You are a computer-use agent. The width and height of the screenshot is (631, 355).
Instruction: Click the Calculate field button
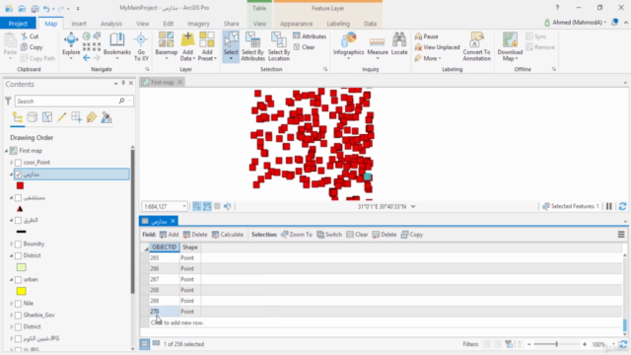tap(228, 235)
